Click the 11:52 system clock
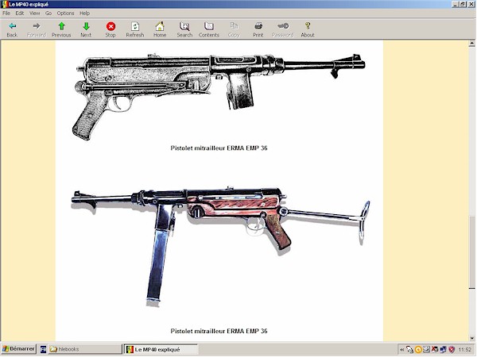This screenshot has width=477, height=357. coord(465,350)
